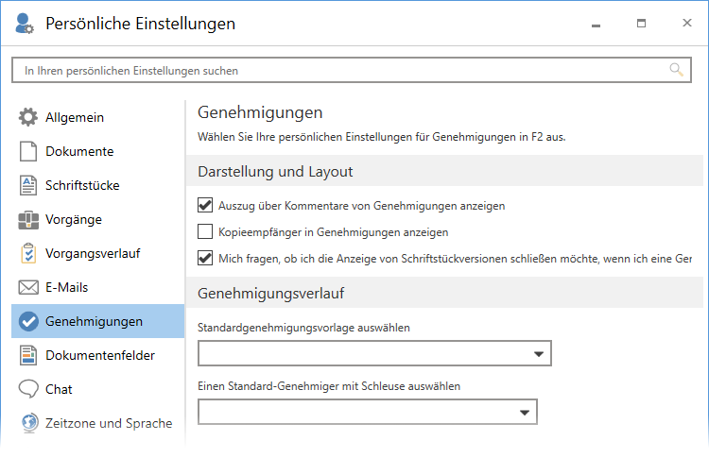Go to Schriftstücke settings
Viewport: 709px width, 458px height.
click(97, 185)
